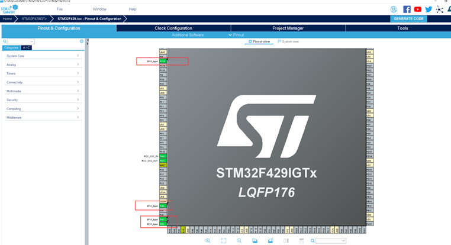Expand the Connectivity category
Viewport: 451px width, 245px height.
click(43, 82)
